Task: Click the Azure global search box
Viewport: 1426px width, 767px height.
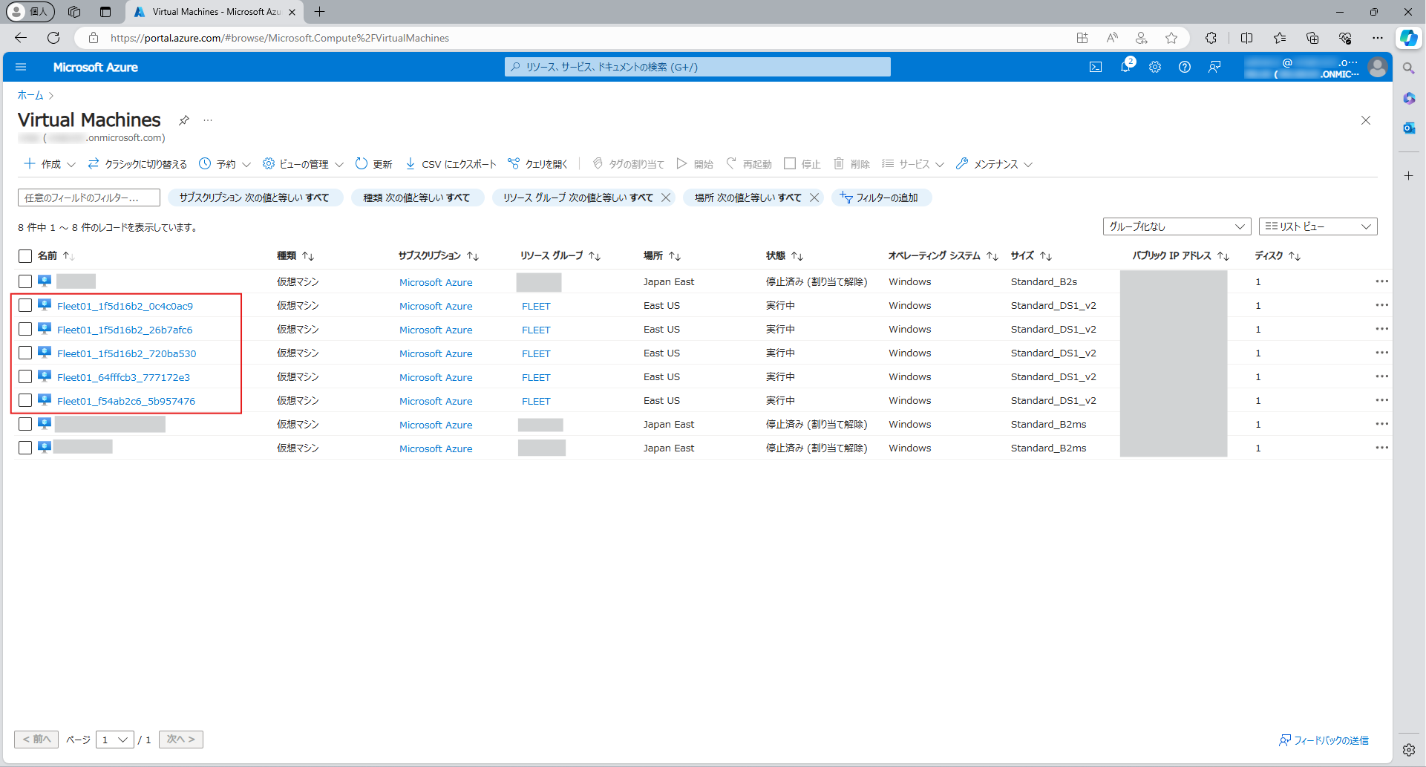Action: [x=698, y=67]
